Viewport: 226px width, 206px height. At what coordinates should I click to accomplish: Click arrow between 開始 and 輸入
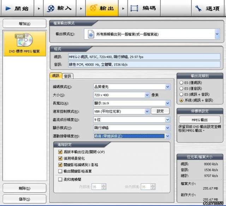[x=39, y=8]
